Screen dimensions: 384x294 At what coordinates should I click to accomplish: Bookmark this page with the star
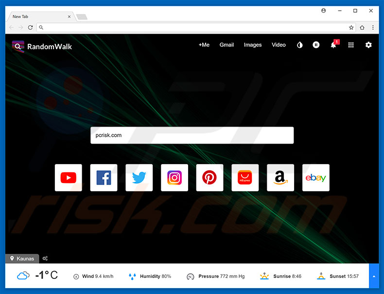351,27
